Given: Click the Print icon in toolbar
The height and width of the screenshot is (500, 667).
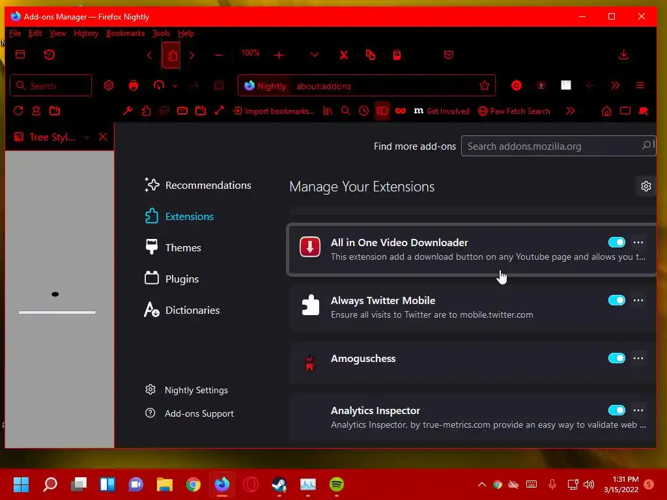Looking at the screenshot, I should pyautogui.click(x=134, y=85).
